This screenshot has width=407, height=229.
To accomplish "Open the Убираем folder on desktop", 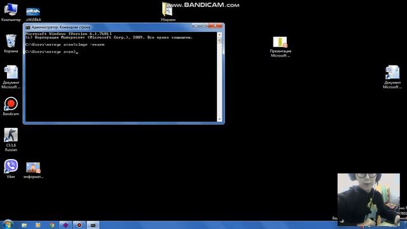I will click(x=168, y=11).
